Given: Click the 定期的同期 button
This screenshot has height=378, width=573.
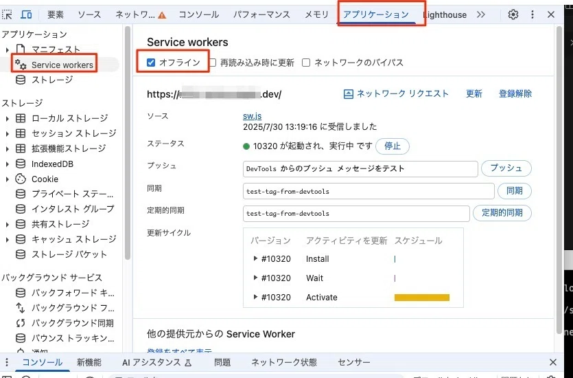Looking at the screenshot, I should click(x=502, y=213).
